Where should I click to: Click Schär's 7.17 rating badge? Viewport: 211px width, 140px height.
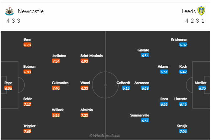click(28, 104)
